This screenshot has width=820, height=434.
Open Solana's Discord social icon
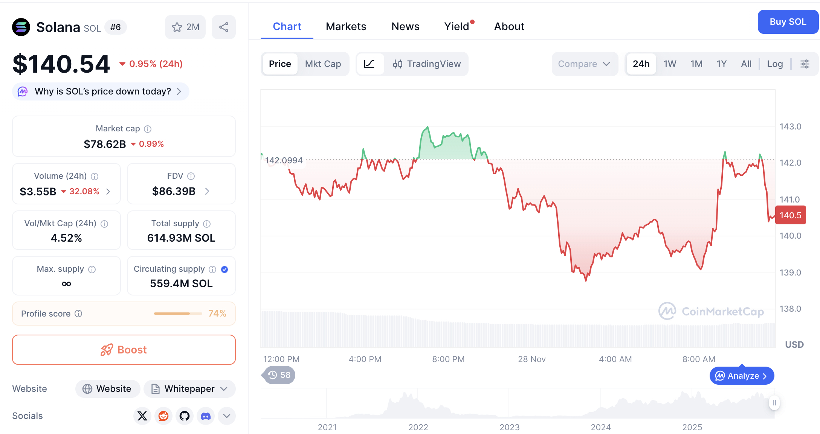[x=206, y=416]
